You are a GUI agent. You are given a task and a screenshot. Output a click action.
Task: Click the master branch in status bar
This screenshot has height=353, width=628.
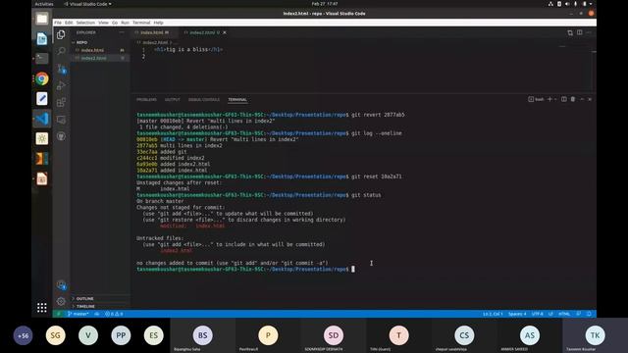pos(78,314)
